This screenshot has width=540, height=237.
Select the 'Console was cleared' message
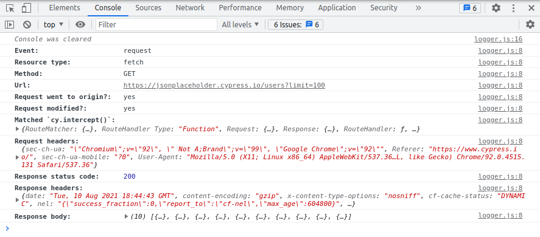click(53, 39)
